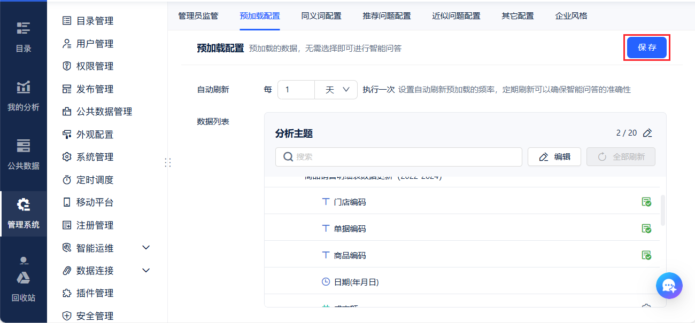Screen dimensions: 695x323
Task: Select the 商品编码 field row
Action: [x=462, y=255]
